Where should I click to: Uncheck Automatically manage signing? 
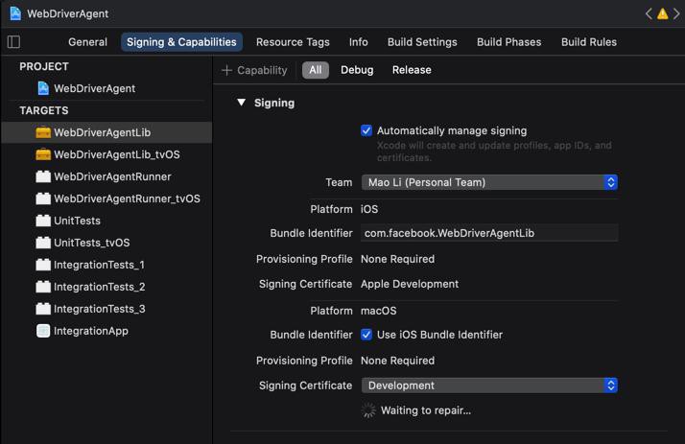[366, 130]
